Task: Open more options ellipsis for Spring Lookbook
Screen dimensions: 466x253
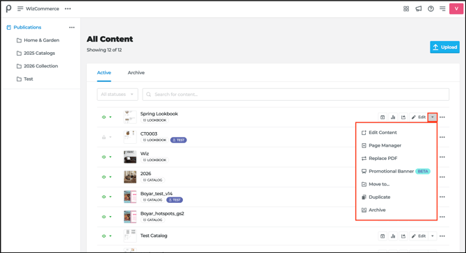Action: 442,117
